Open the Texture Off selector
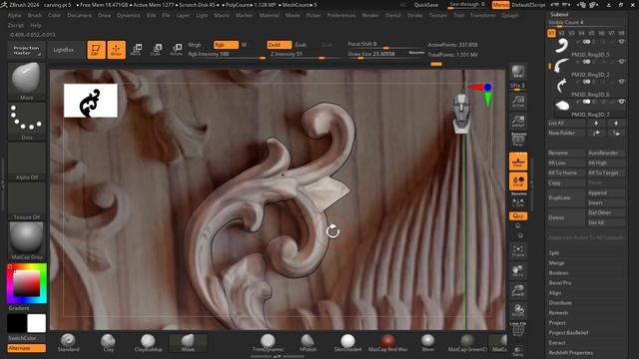This screenshot has width=639, height=359. [x=27, y=200]
